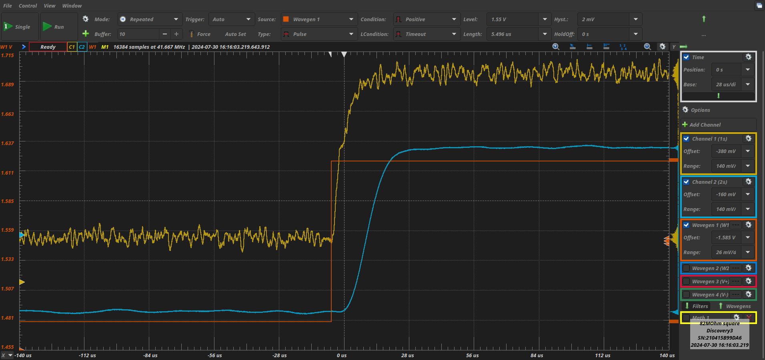The height and width of the screenshot is (360, 765).
Task: Click the Auto Set button
Action: pos(235,34)
